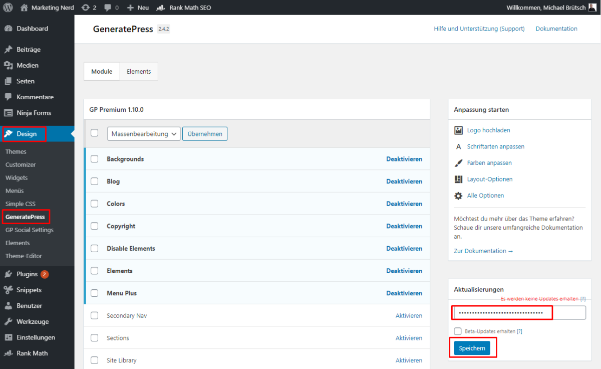Open Menüs in the Design submenu
601x369 pixels.
(15, 191)
